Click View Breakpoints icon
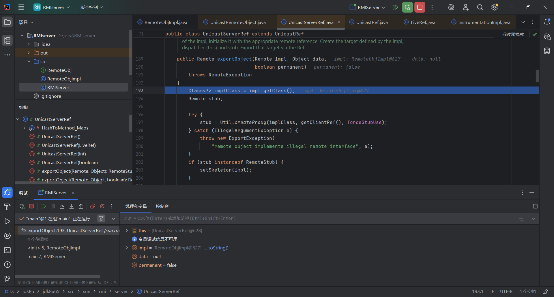This screenshot has height=297, width=554. pyautogui.click(x=93, y=206)
